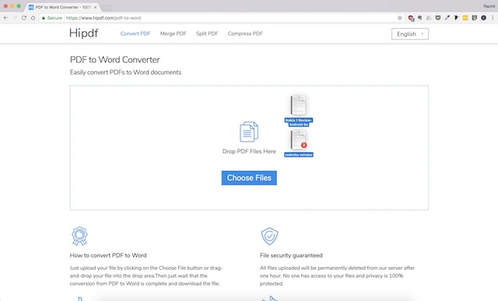The image size is (498, 301).
Task: Select the redmi5a review dragged file
Action: click(x=299, y=144)
